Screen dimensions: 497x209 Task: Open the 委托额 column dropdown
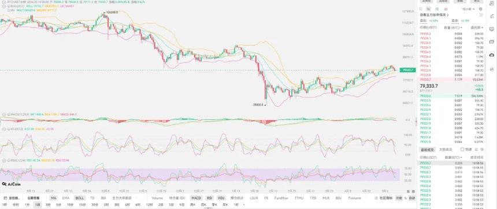477,28
